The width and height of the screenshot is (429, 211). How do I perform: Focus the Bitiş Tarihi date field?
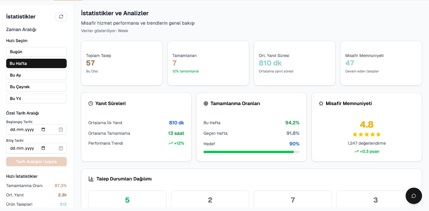click(x=36, y=148)
